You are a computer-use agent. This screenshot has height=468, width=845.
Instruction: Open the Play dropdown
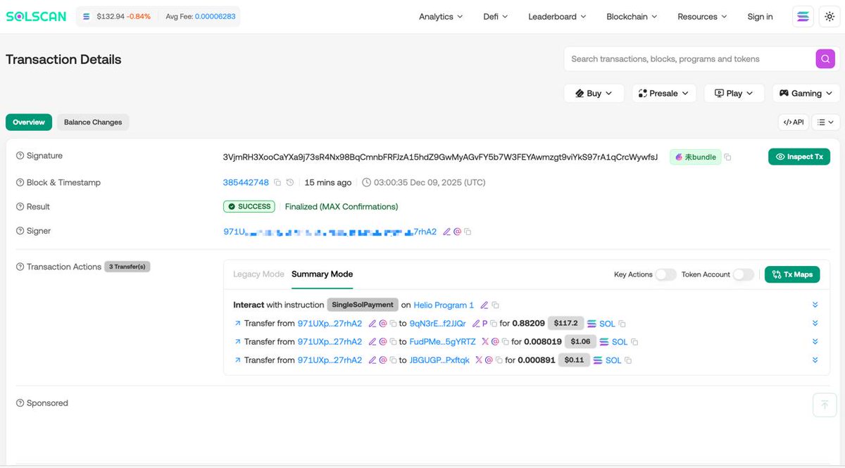(x=734, y=93)
